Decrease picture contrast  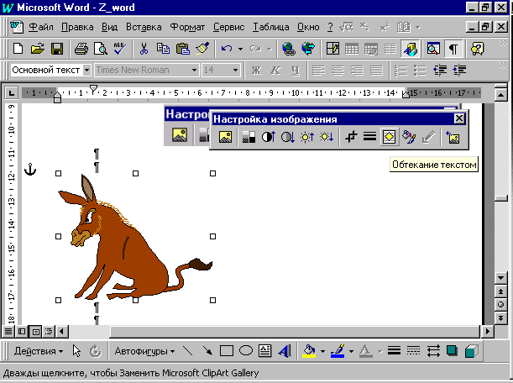pos(288,137)
